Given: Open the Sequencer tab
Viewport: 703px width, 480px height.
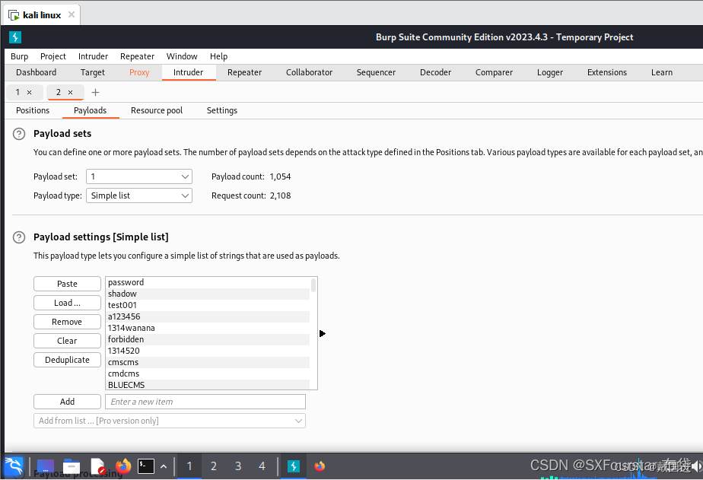Looking at the screenshot, I should click(x=376, y=72).
